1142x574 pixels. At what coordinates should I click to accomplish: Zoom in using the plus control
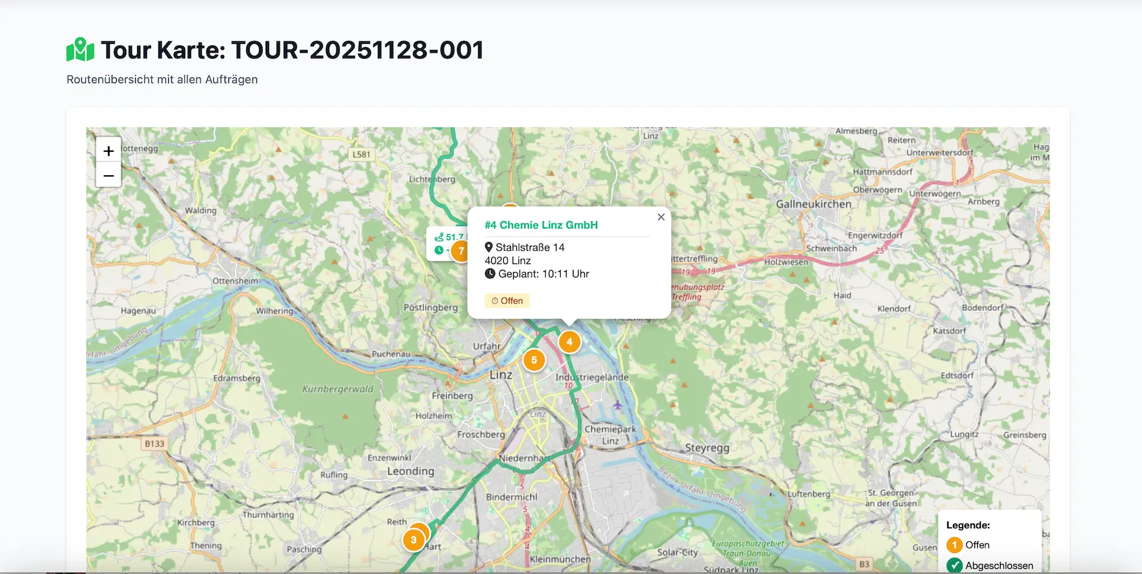click(x=108, y=150)
